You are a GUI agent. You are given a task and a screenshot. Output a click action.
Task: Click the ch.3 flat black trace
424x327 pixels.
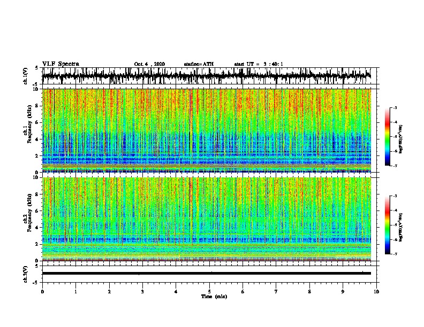tap(206, 274)
